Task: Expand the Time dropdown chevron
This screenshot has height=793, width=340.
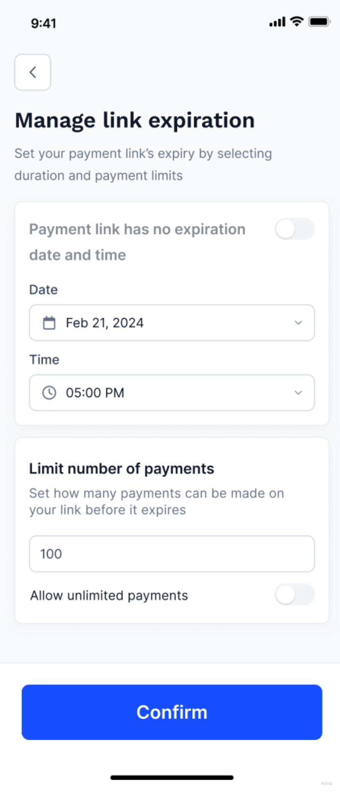Action: (x=298, y=393)
